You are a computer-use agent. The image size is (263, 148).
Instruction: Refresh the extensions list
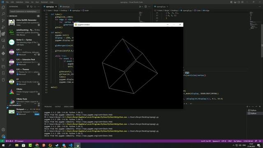(x=31, y=7)
